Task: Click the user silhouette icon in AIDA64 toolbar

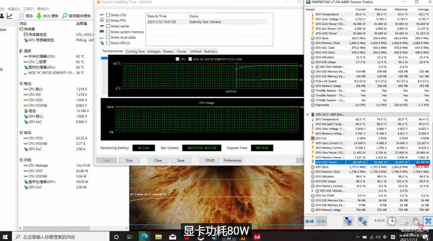Action: click(2, 16)
